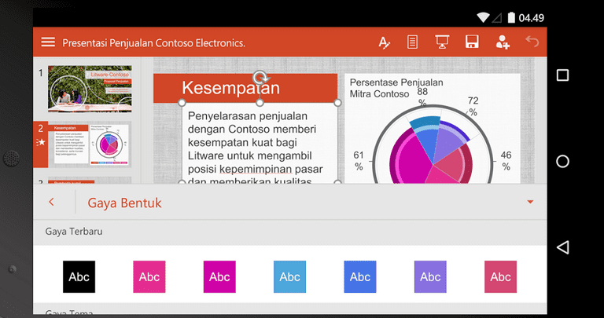Select the Gaya Bentuk panel title
604x318 pixels.
tap(124, 203)
